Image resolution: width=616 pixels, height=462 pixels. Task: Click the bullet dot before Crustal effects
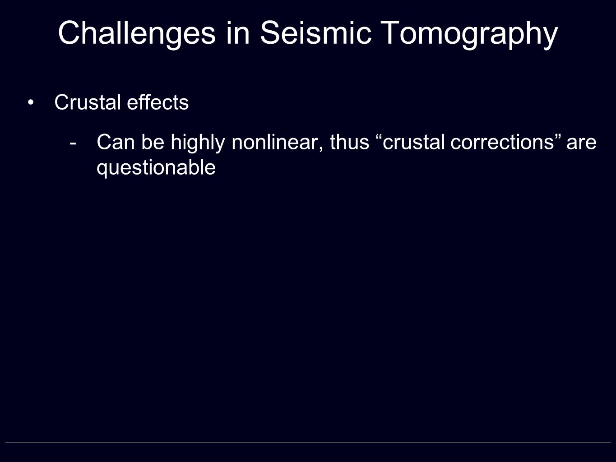tap(30, 102)
